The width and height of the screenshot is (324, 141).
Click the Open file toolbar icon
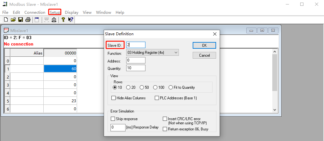tap(13, 20)
